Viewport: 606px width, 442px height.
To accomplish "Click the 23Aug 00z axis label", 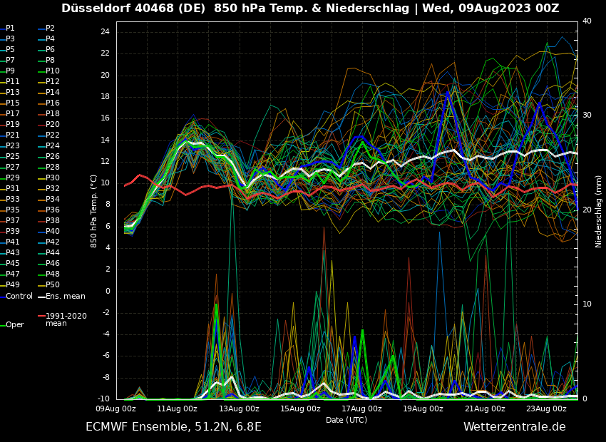I will tap(546, 409).
